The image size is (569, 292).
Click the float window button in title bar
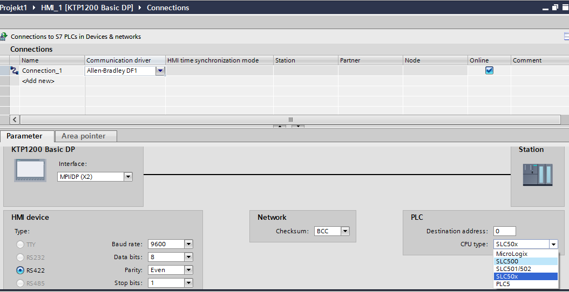click(x=555, y=8)
